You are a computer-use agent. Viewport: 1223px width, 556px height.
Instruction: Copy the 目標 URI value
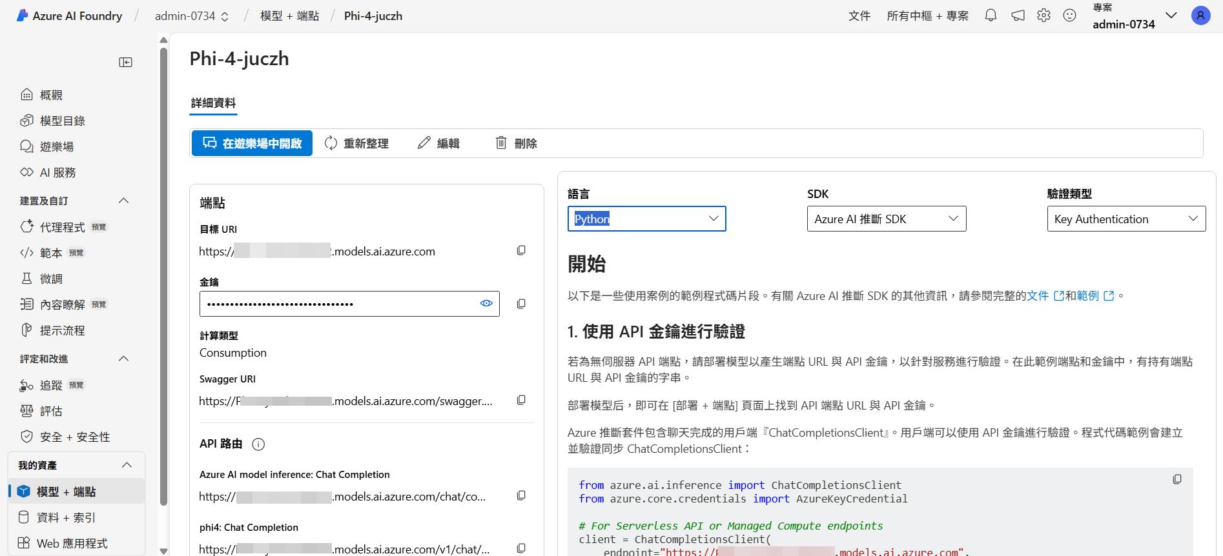pyautogui.click(x=521, y=250)
